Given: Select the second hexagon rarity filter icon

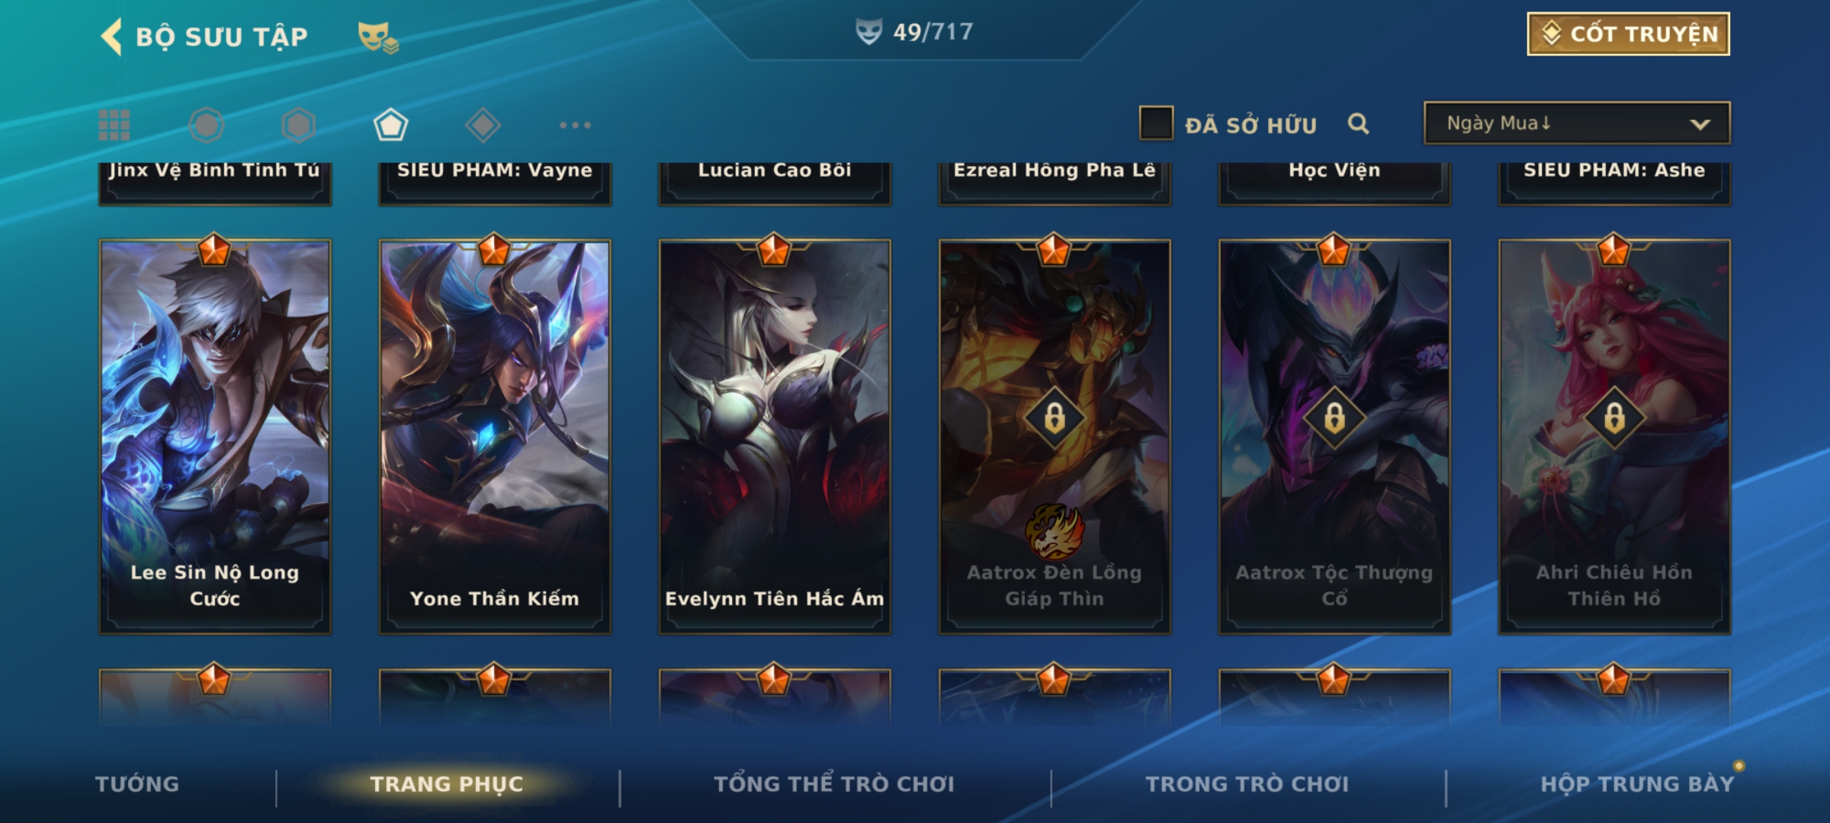Looking at the screenshot, I should pos(298,125).
